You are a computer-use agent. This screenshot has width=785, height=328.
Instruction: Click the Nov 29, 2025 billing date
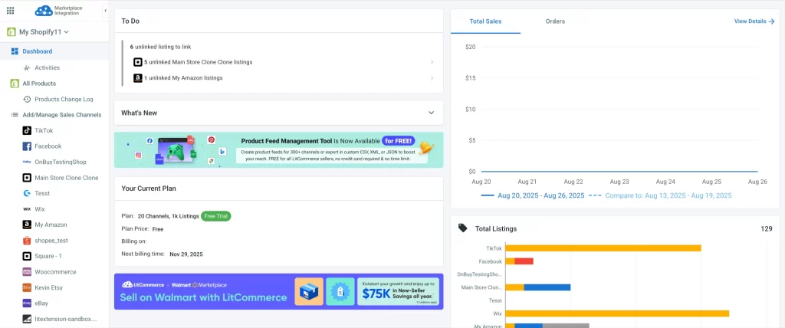tap(186, 254)
